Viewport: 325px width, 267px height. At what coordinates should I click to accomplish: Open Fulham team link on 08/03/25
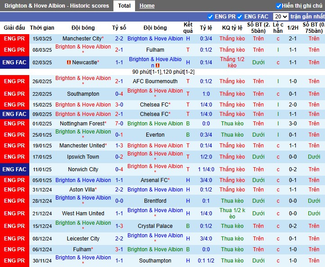155,50
